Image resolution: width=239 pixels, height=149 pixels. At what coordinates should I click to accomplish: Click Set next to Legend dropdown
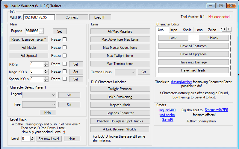(x=69, y=95)
